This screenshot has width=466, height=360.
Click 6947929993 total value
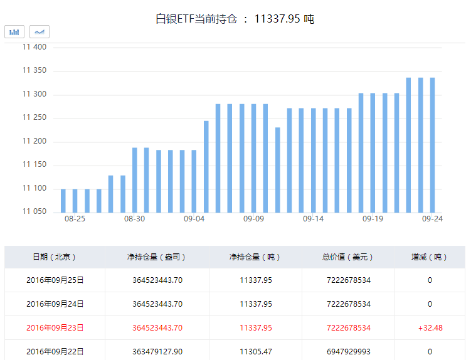349,351
